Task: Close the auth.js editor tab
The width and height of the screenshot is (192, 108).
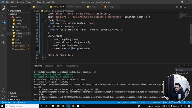Action: click(64, 7)
